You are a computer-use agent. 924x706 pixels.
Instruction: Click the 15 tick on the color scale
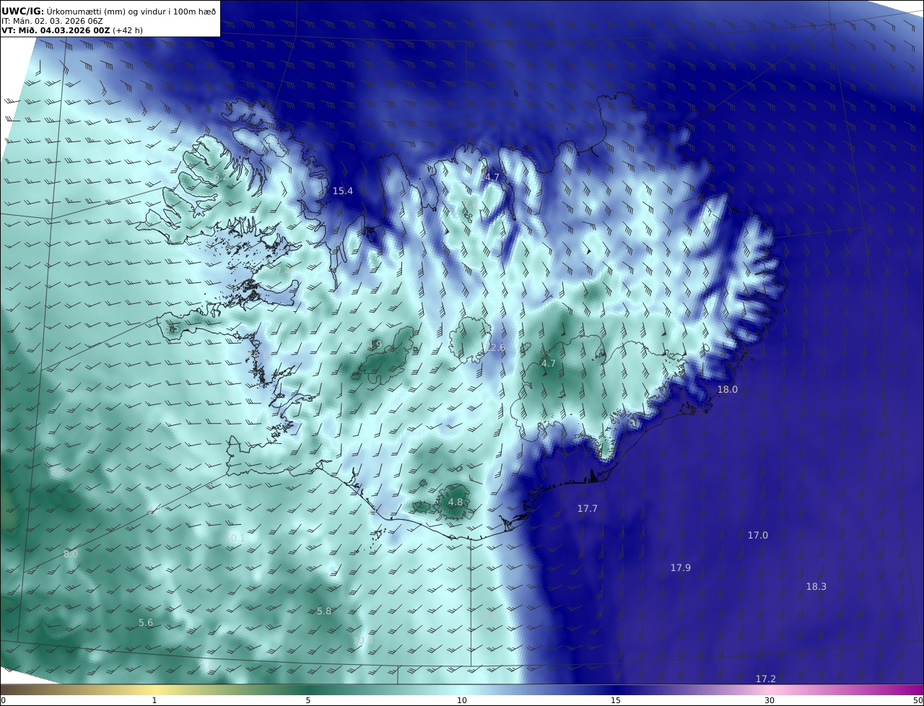[x=616, y=700]
